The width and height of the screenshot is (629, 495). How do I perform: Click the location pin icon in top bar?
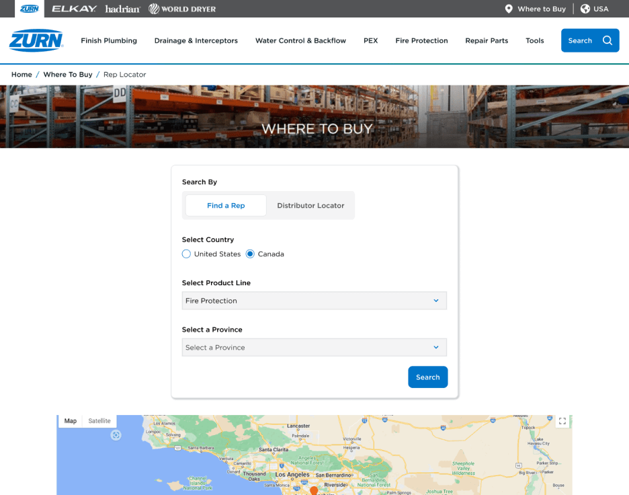[x=508, y=9]
